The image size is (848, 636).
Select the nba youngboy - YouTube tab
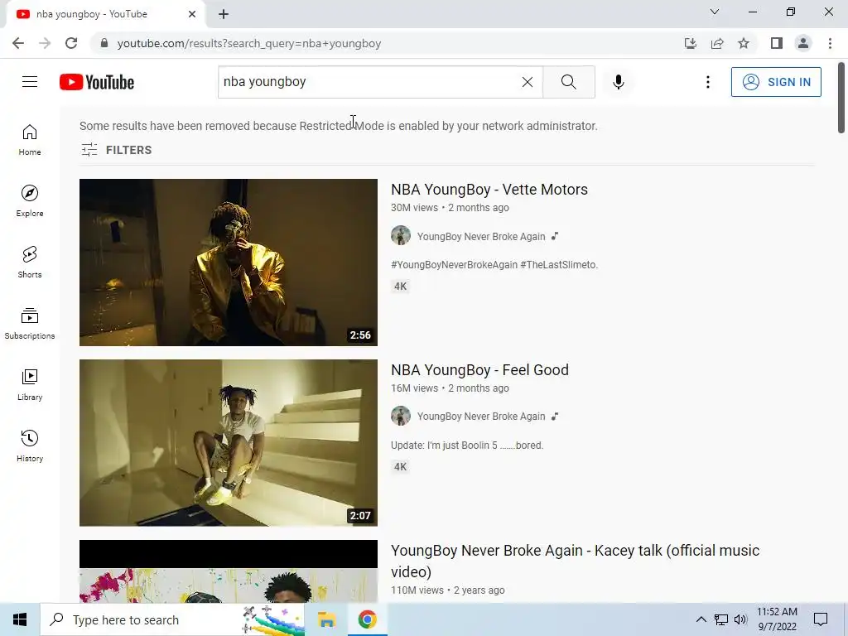pos(105,14)
